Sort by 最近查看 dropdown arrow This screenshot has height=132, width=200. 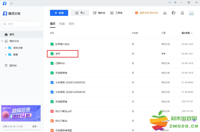192,33
